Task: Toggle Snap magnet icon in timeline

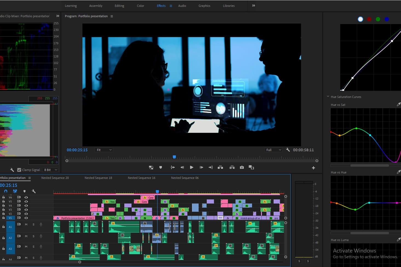Action: click(6, 191)
